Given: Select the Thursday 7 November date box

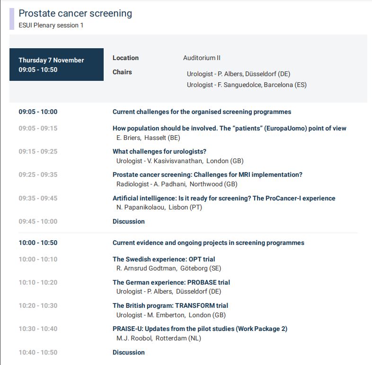Looking at the screenshot, I should 56,64.
